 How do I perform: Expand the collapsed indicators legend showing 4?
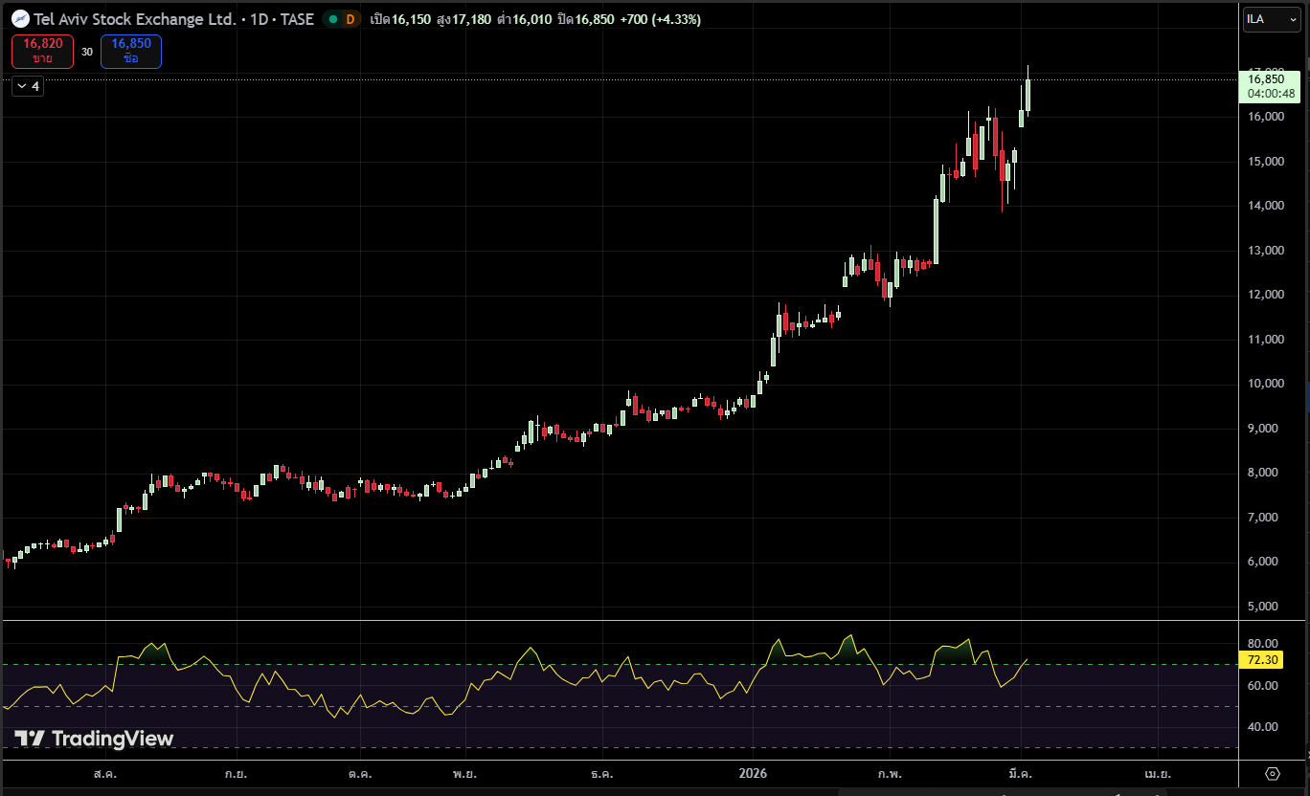(27, 86)
